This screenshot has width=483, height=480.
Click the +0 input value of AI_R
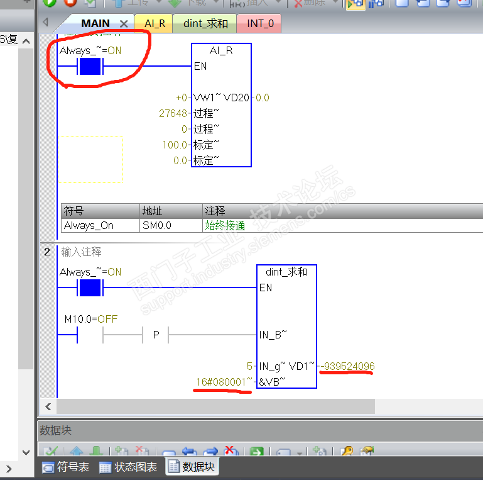click(182, 98)
